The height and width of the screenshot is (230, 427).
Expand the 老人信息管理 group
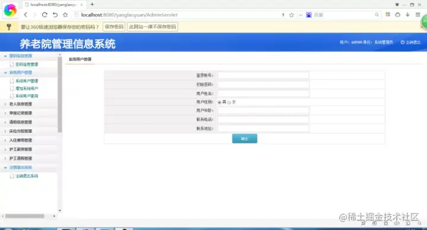[x=20, y=104]
